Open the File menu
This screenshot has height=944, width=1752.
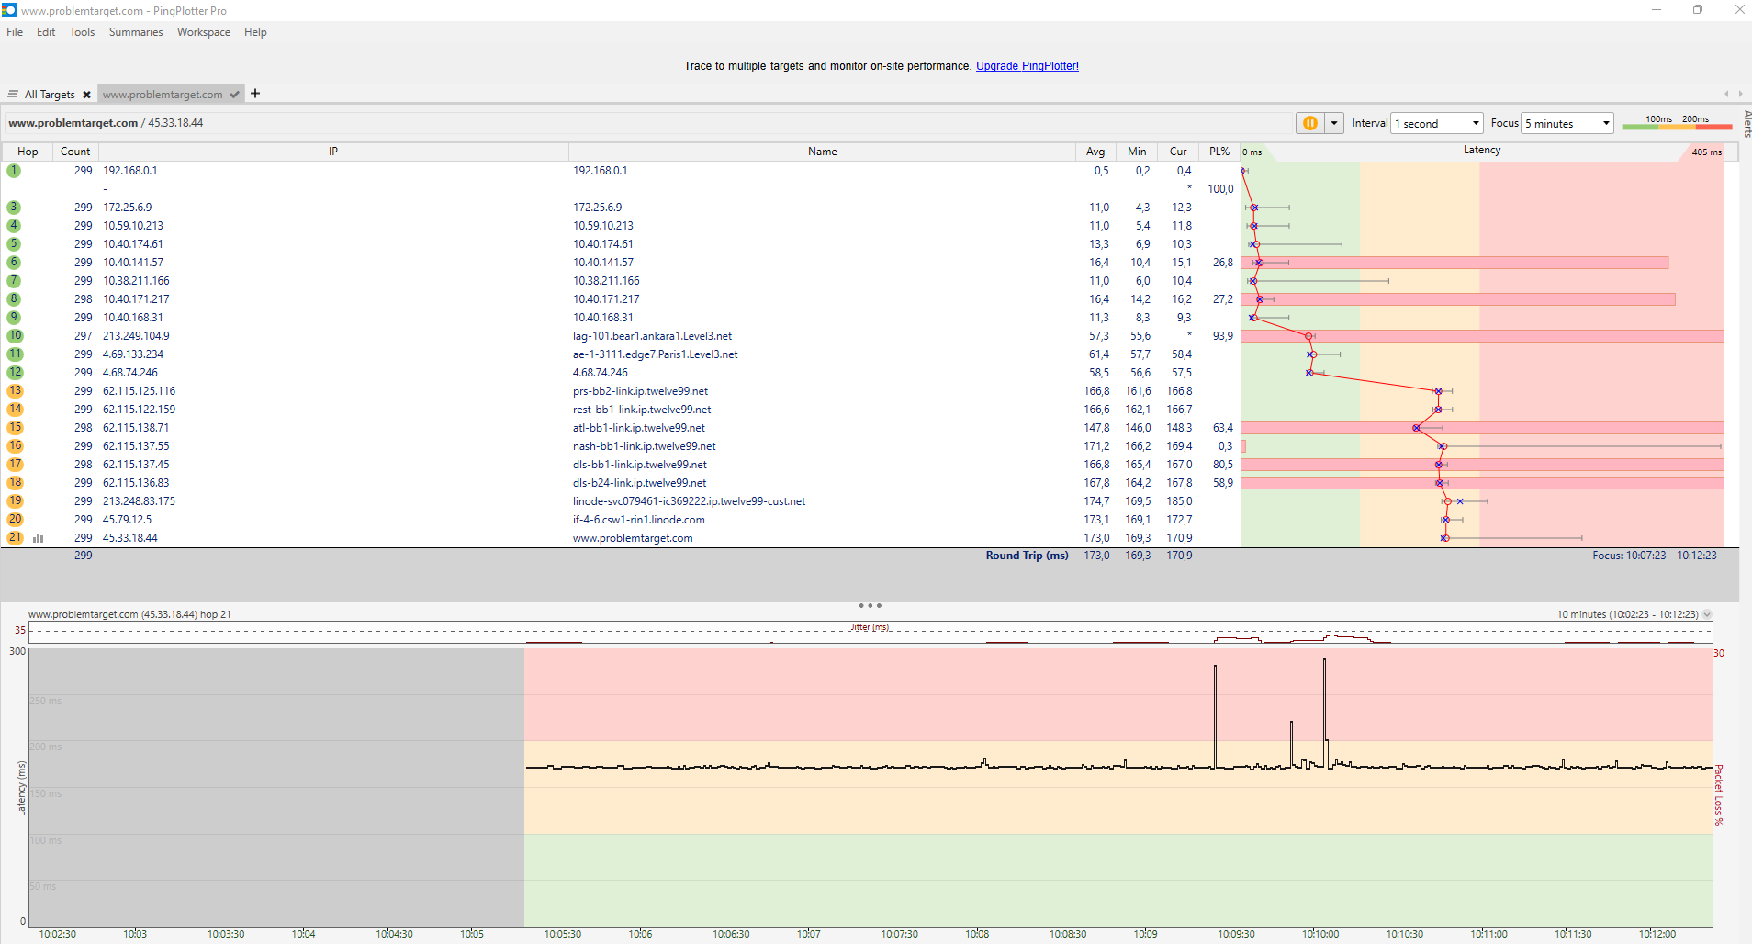tap(15, 32)
